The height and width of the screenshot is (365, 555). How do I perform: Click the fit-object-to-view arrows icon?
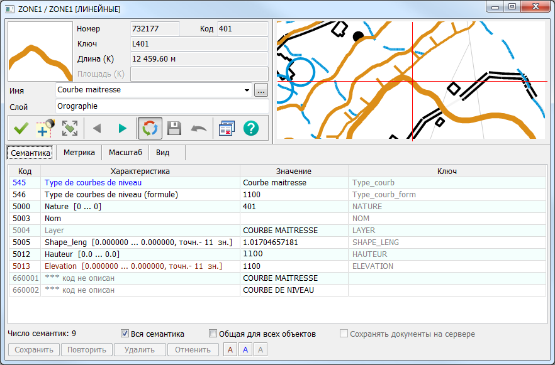tap(70, 129)
